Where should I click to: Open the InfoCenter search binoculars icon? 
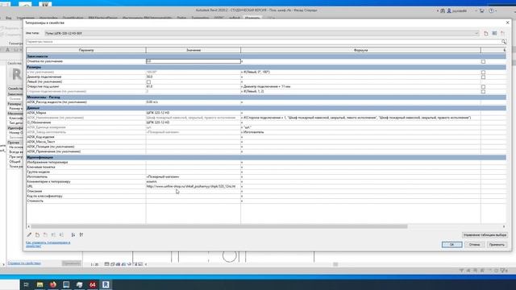[x=443, y=10]
